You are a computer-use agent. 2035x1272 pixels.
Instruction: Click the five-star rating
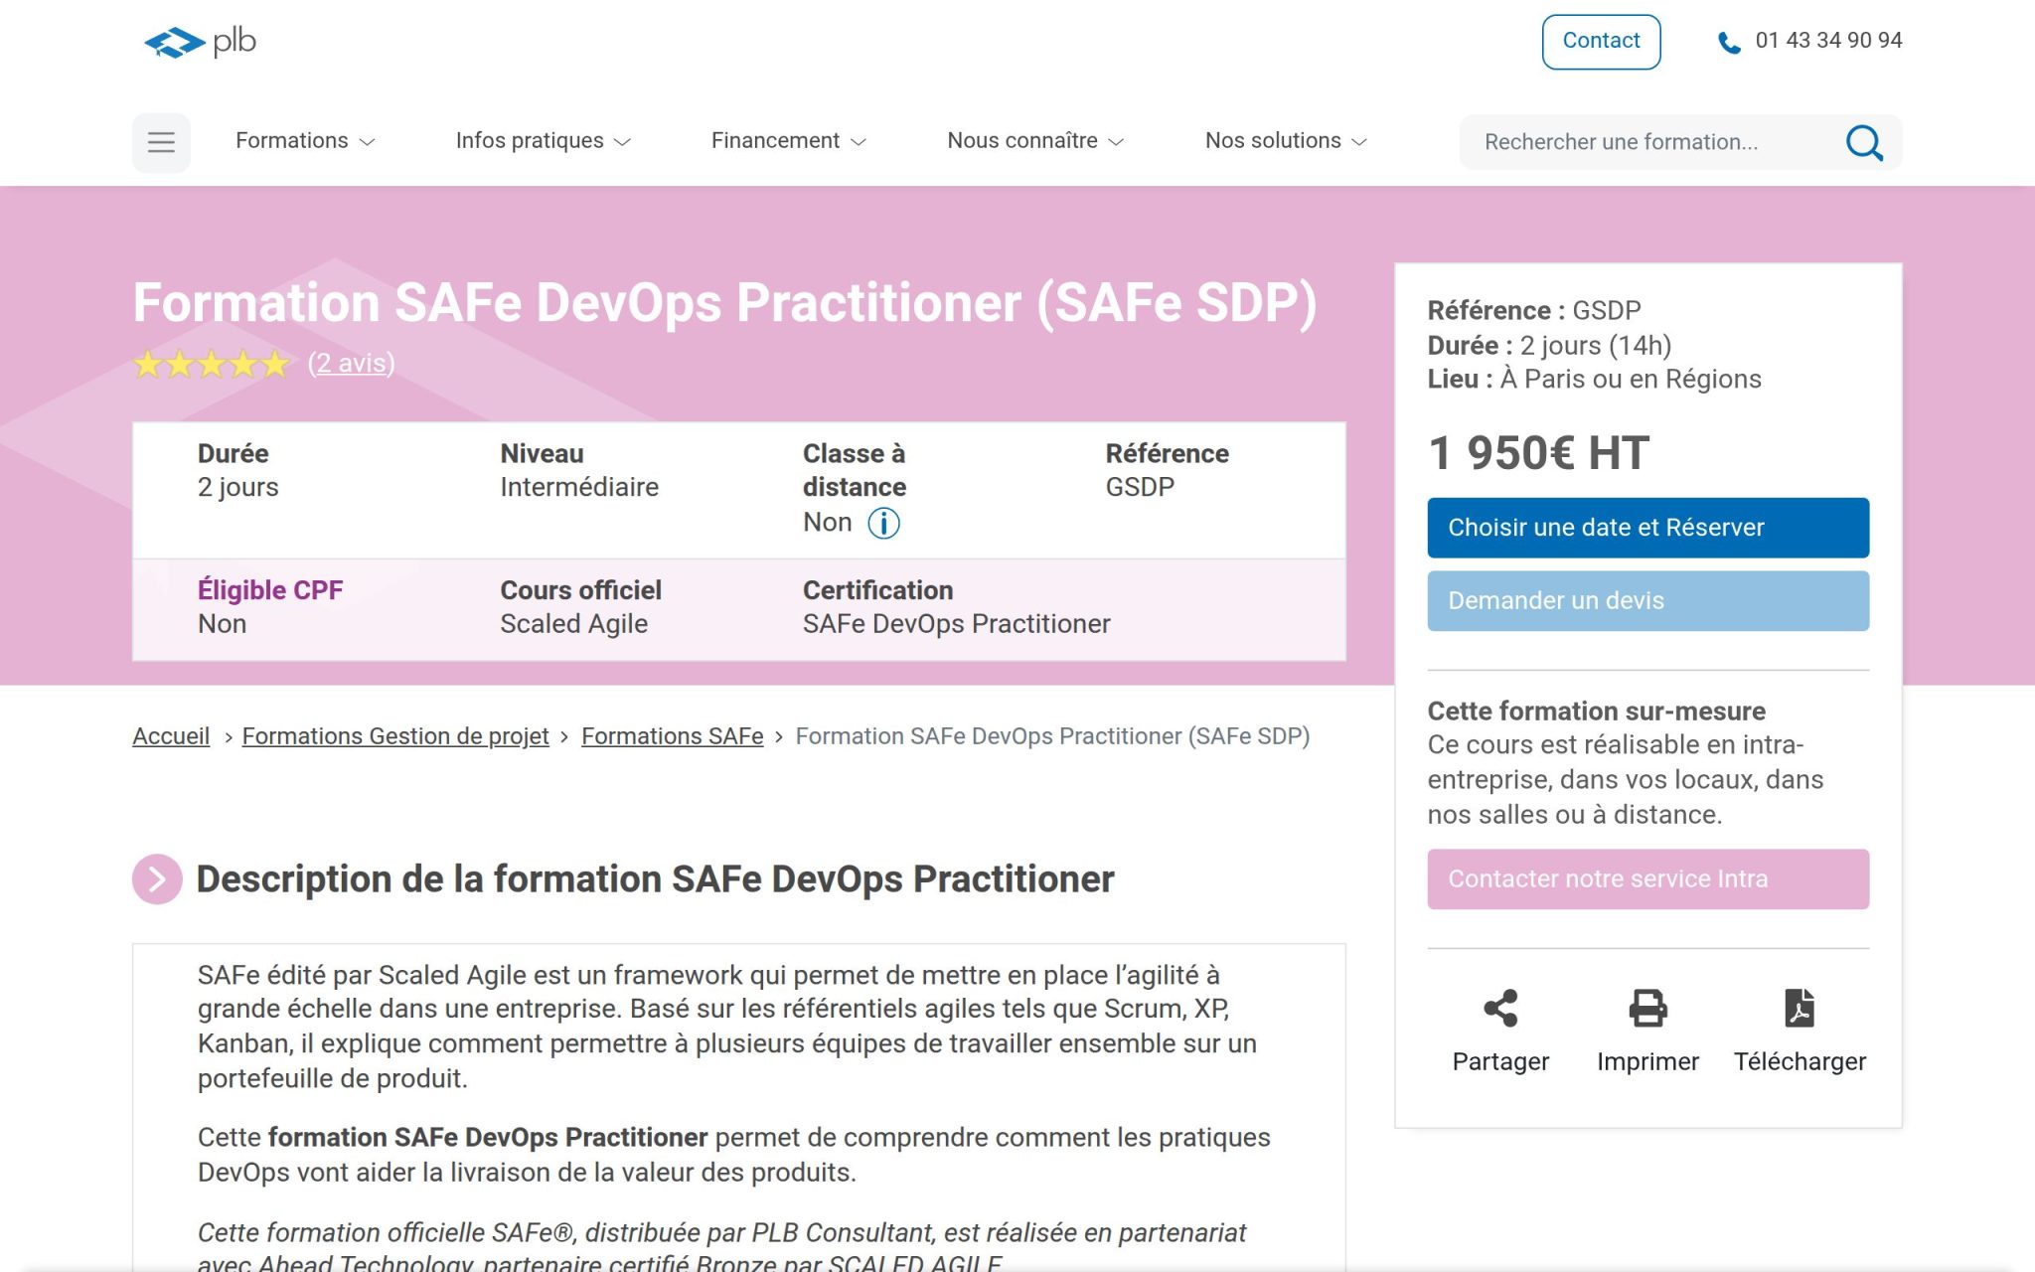212,364
